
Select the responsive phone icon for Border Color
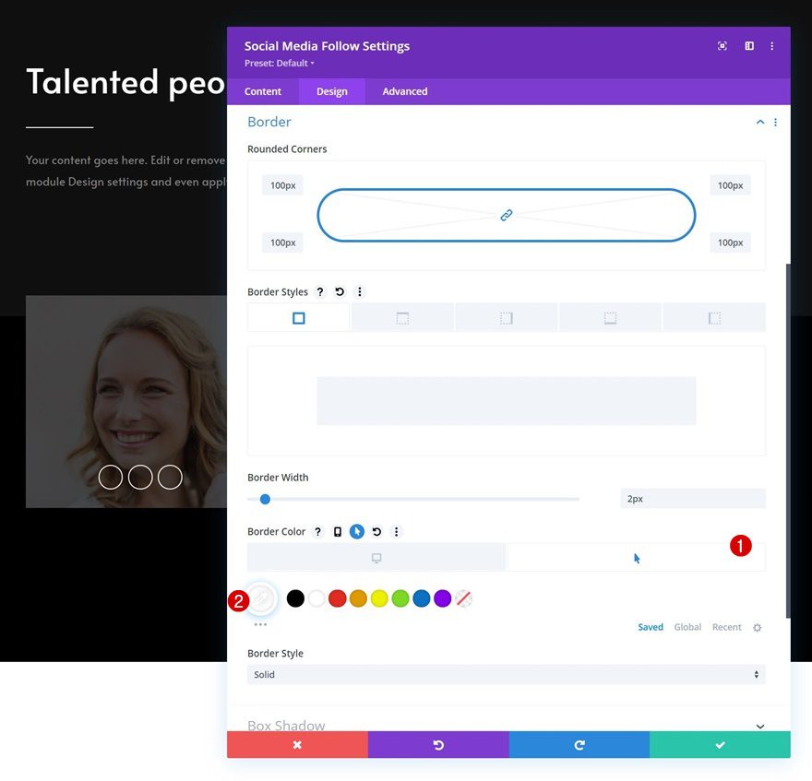pyautogui.click(x=337, y=531)
